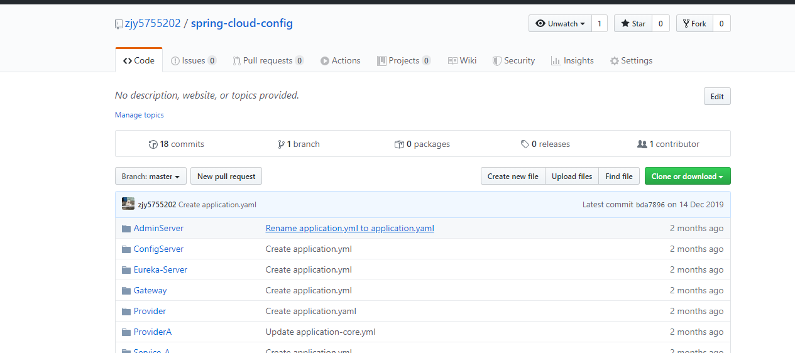
Task: Open the ConfigServer folder
Action: (x=158, y=249)
